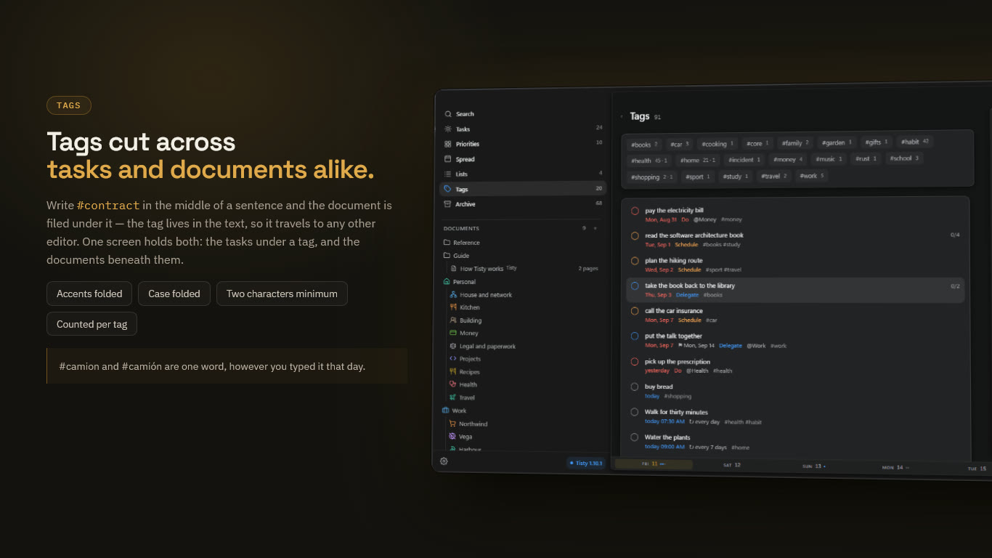This screenshot has height=558, width=992.
Task: Select the #health tag chip
Action: 649,161
